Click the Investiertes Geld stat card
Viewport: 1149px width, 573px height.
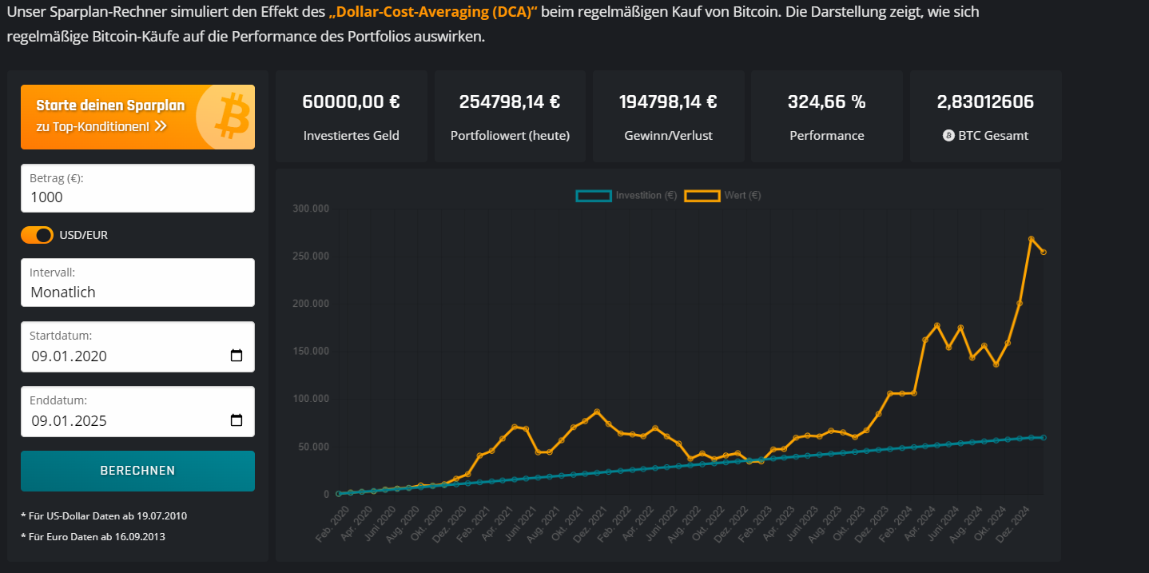(351, 117)
